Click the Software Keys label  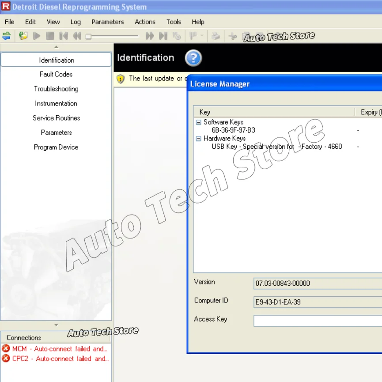pyautogui.click(x=223, y=122)
